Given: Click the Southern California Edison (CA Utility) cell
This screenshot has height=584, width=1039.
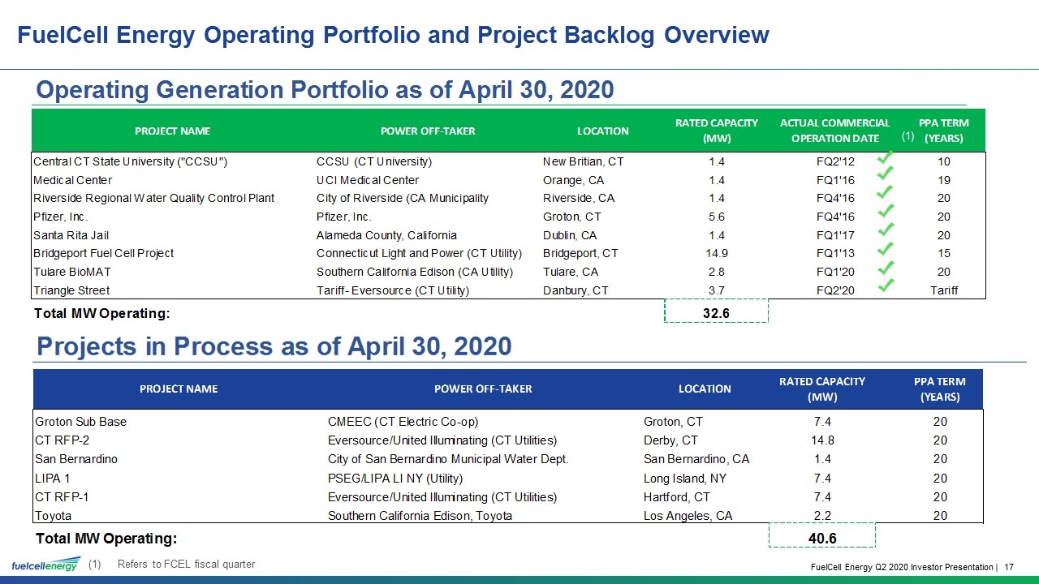Looking at the screenshot, I should coord(415,272).
